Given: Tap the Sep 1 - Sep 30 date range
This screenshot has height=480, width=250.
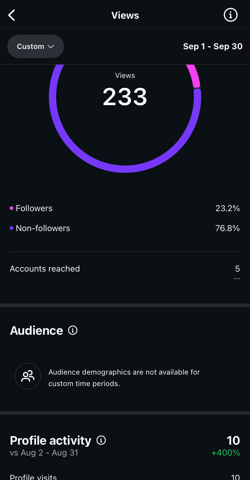Looking at the screenshot, I should tap(213, 46).
